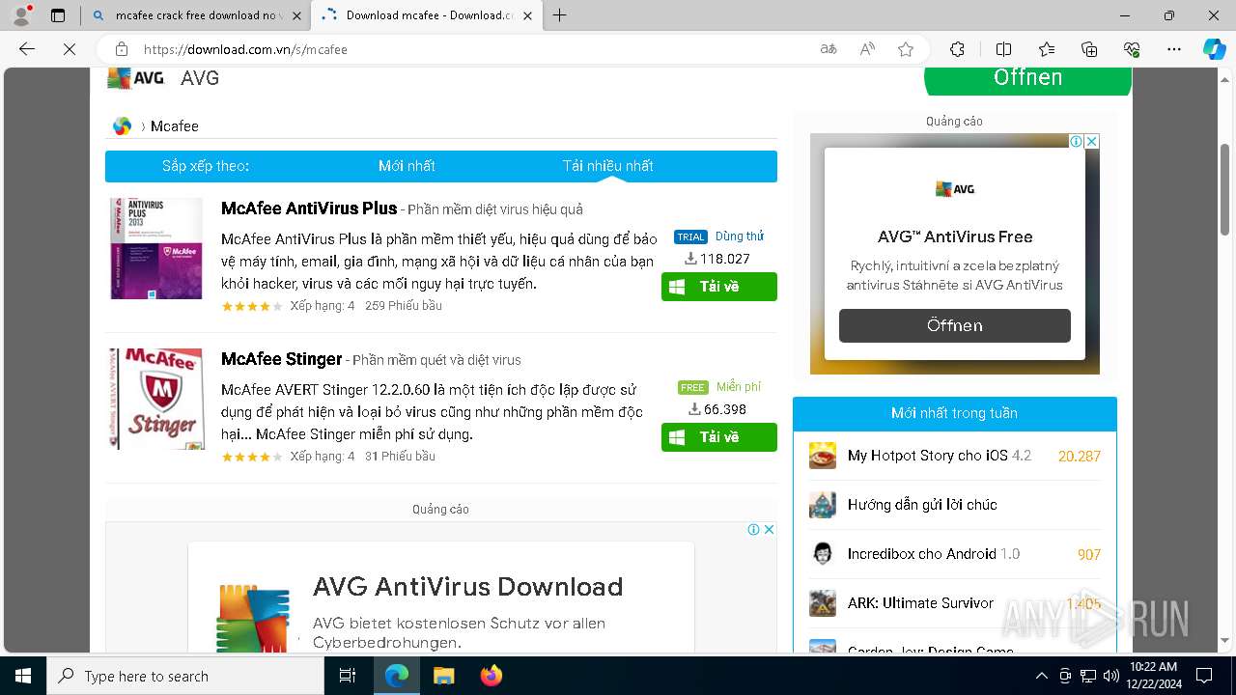Sort by Mới nhất

pos(407,166)
